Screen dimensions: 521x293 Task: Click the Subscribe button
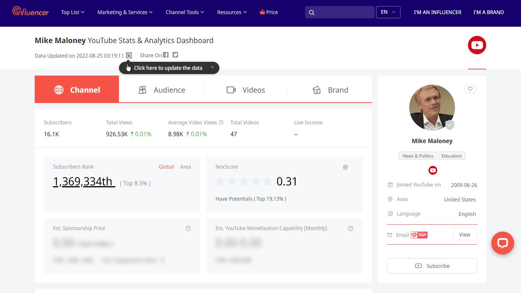point(432,266)
